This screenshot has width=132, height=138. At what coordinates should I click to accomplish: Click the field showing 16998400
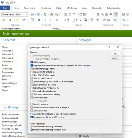(x=91, y=29)
